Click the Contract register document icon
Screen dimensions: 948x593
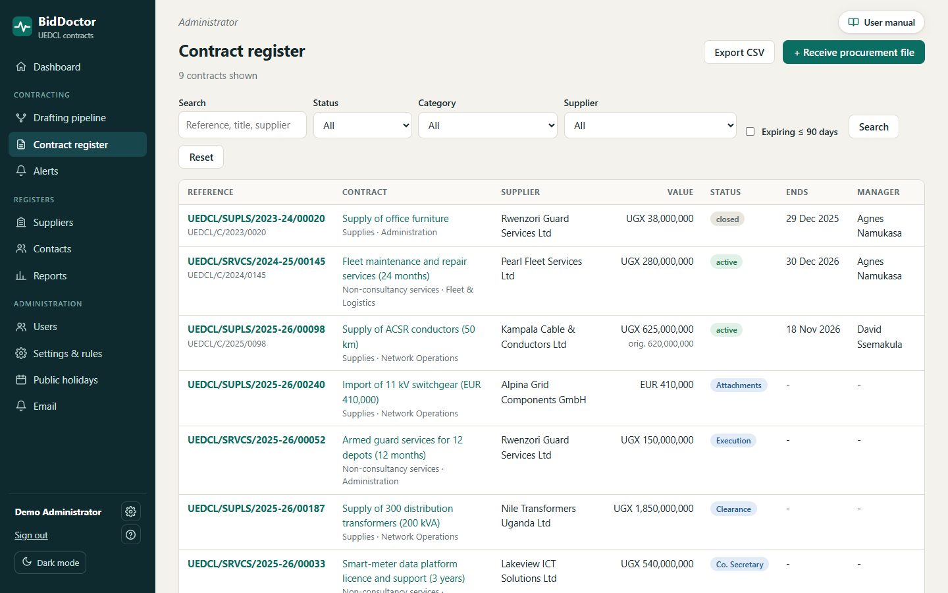pos(21,144)
